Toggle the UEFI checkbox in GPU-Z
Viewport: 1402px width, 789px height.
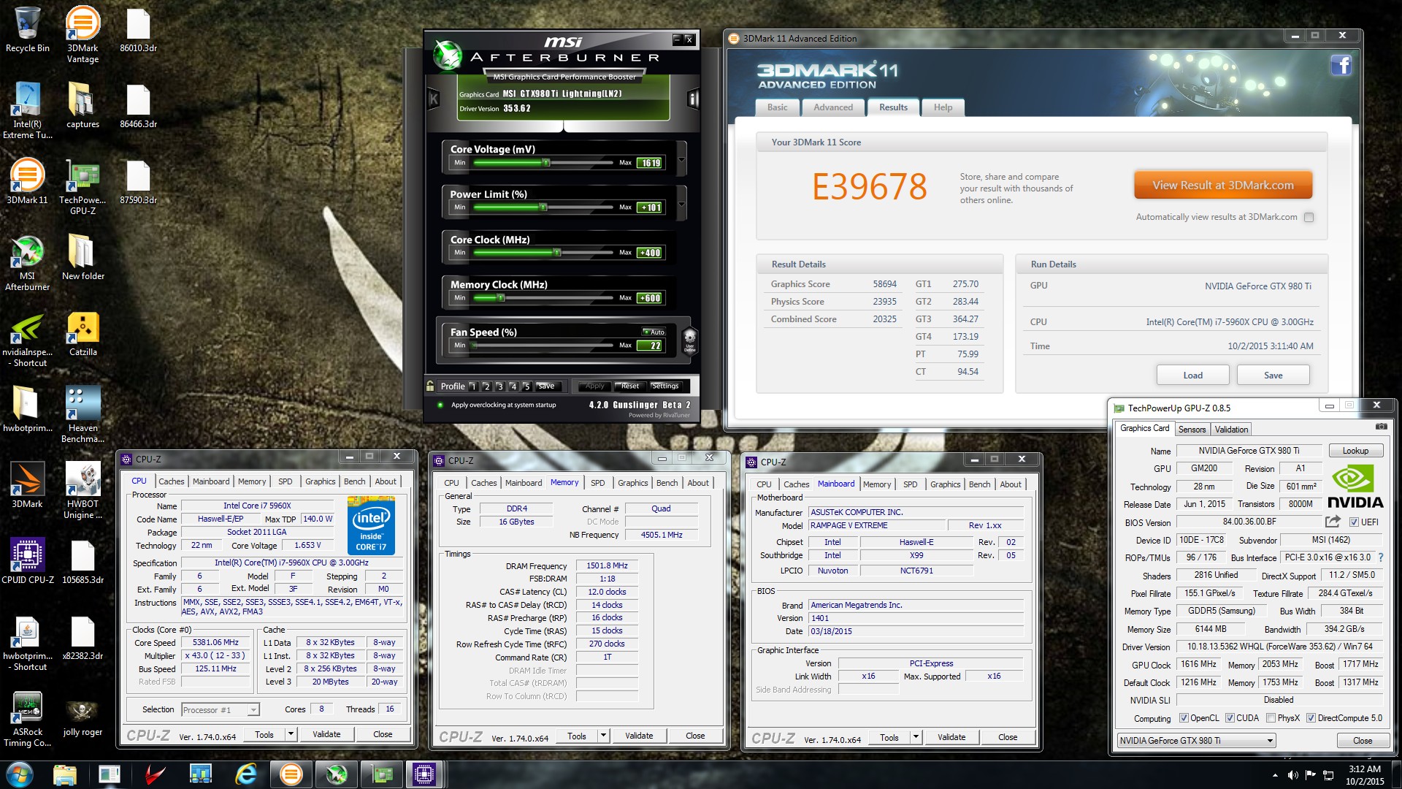coord(1354,522)
